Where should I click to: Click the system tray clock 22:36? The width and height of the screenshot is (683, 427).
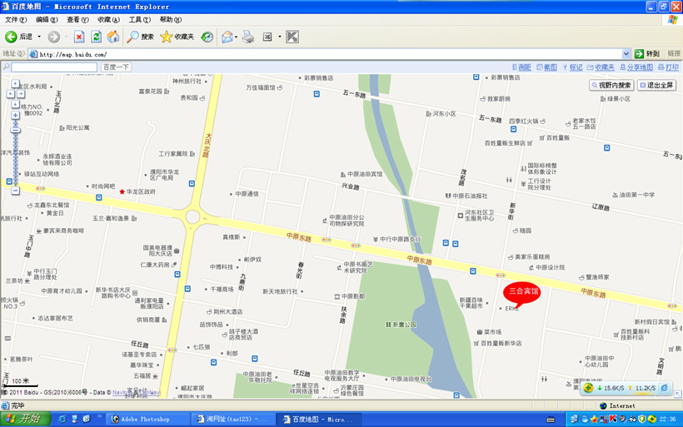point(667,419)
